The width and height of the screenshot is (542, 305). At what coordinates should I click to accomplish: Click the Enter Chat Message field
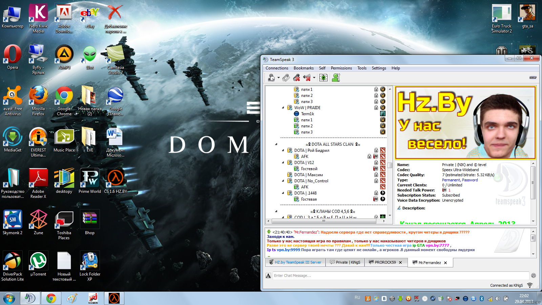coord(401,276)
